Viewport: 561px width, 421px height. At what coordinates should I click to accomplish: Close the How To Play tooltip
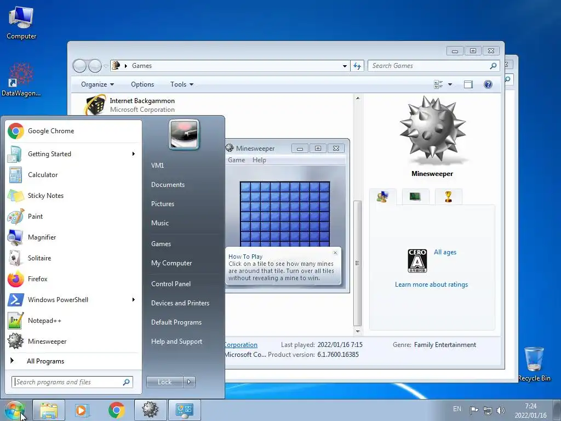coord(335,253)
